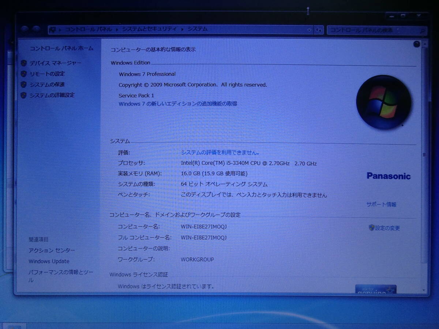
Task: Click shield icon beside システムの詳細設定
Action: [24, 95]
